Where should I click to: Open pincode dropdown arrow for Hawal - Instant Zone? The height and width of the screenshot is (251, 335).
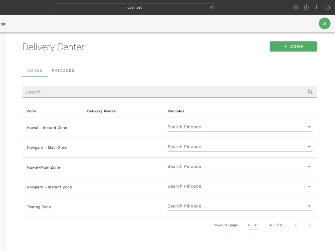(x=309, y=127)
